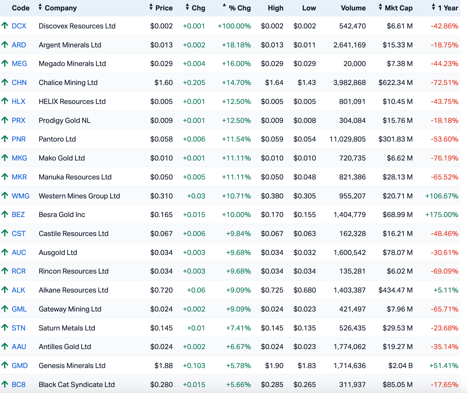Select Chalice Mining Ltd company name

pos(68,82)
